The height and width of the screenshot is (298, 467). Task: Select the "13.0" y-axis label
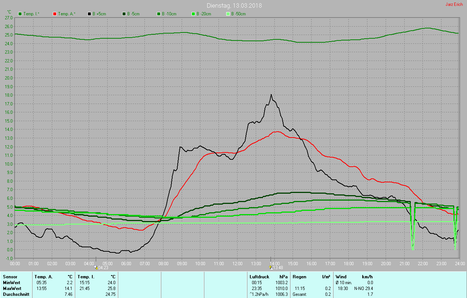click(9, 138)
